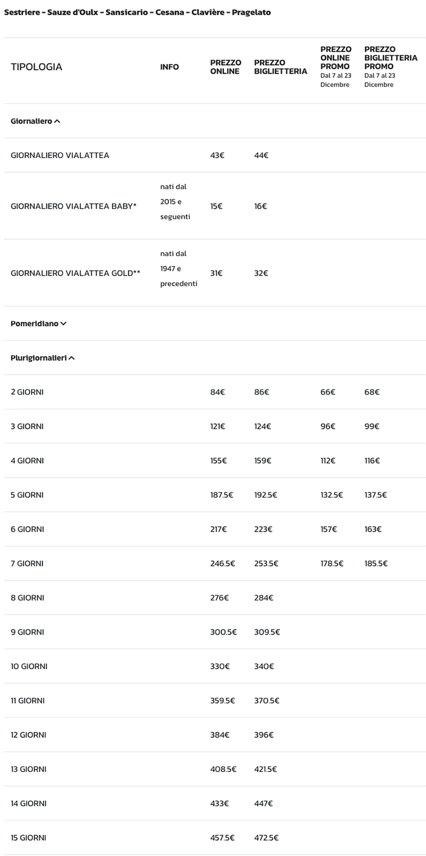This screenshot has height=856, width=426.
Task: Click the 15 GIORNI row label
Action: click(29, 838)
